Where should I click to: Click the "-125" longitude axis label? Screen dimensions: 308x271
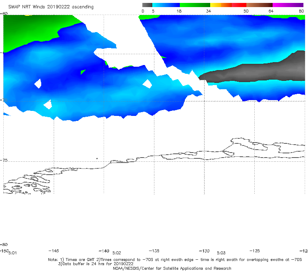(x=255, y=251)
